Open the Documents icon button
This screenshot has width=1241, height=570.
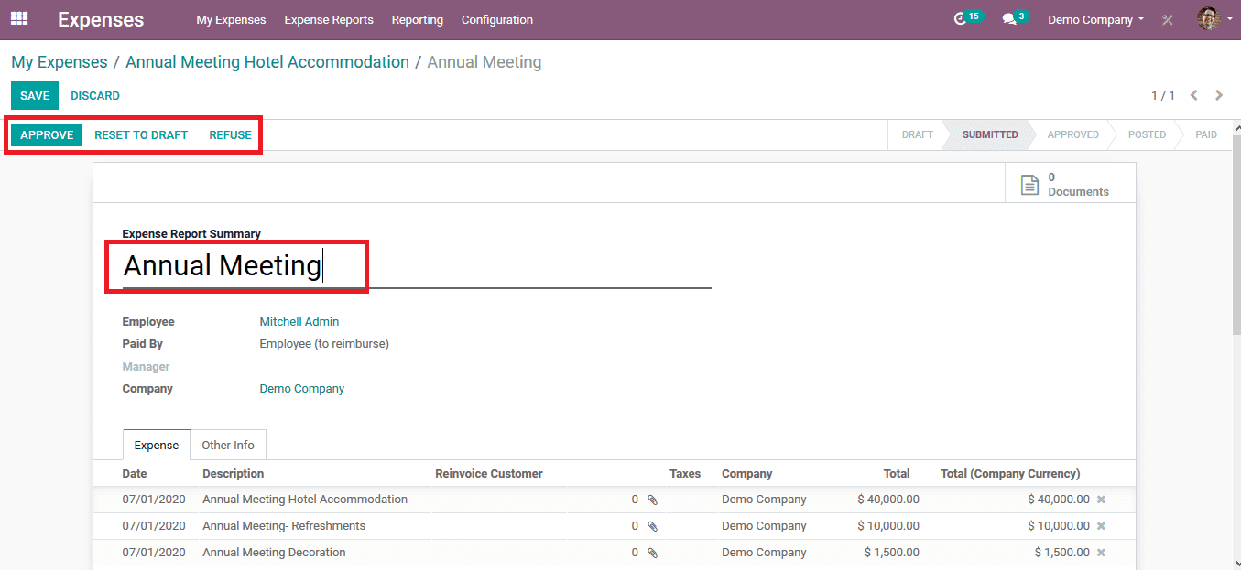(x=1070, y=184)
